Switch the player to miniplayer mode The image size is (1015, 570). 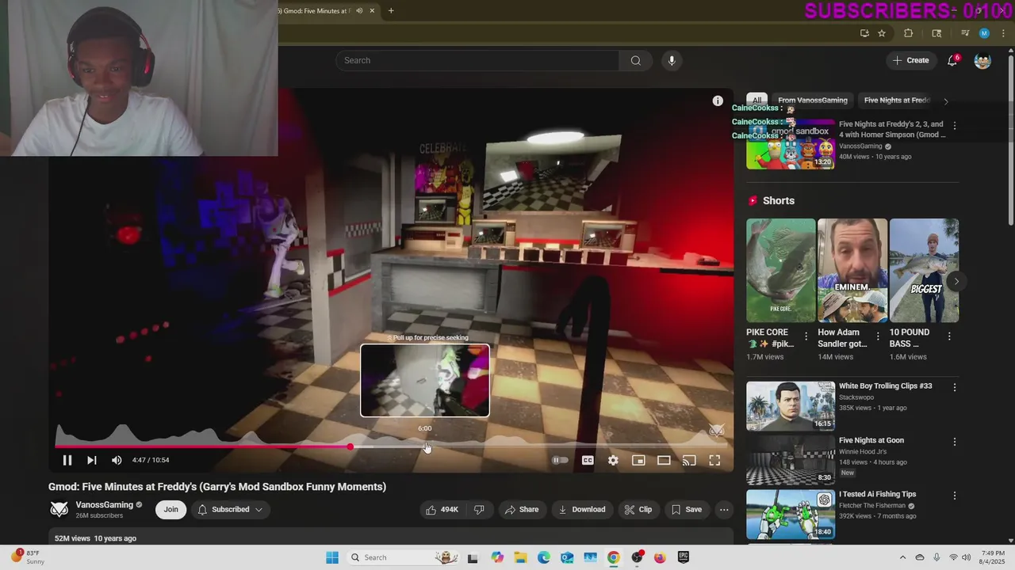coord(638,460)
